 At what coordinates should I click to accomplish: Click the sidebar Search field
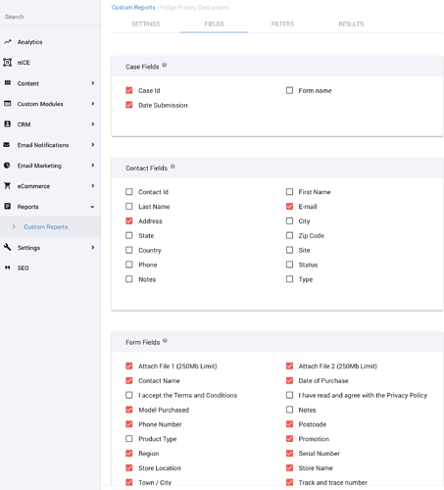click(50, 17)
